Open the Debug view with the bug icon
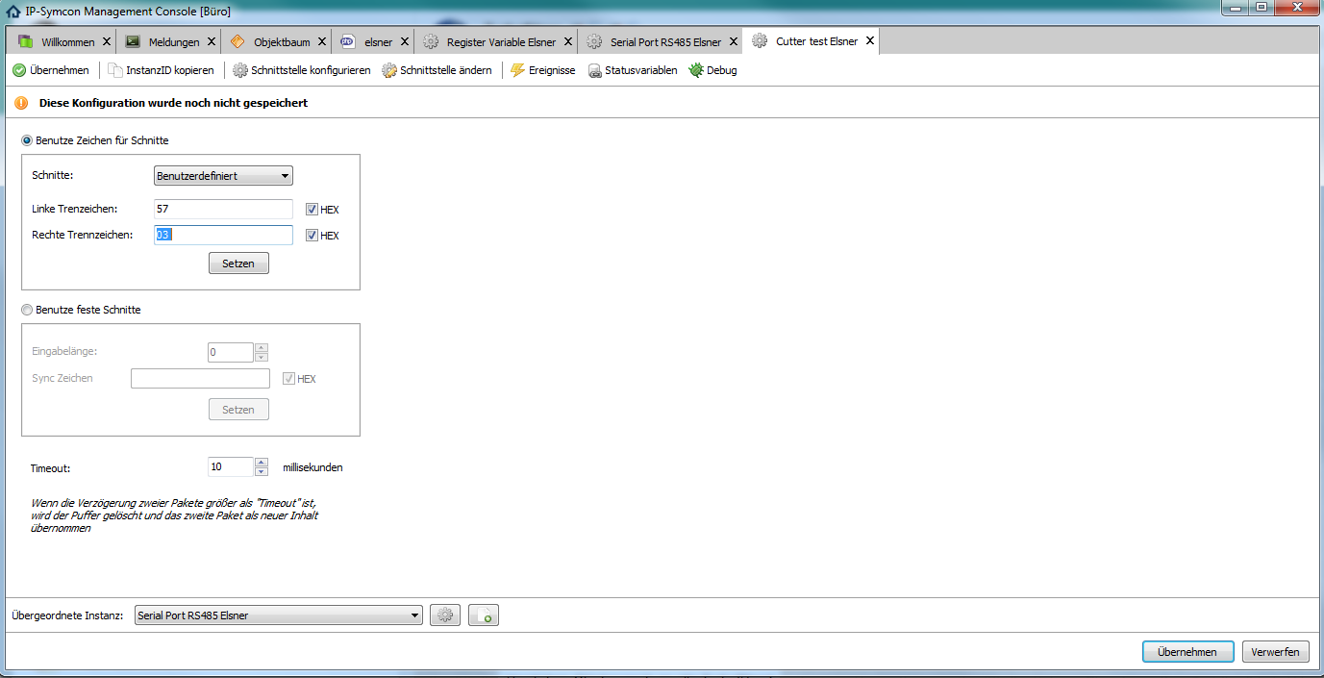The height and width of the screenshot is (678, 1324). coord(712,70)
